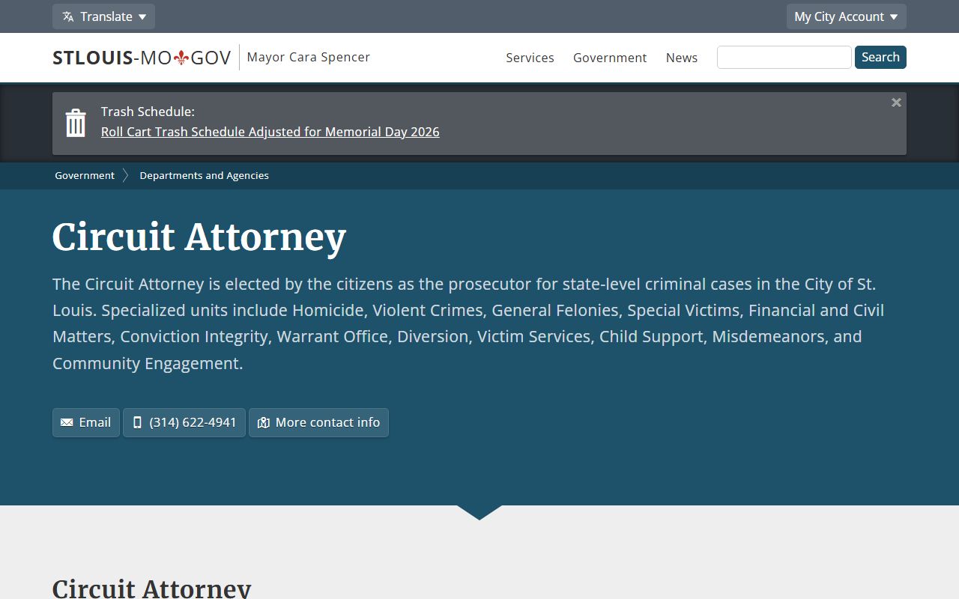Go to Government breadcrumb
This screenshot has height=599, width=959.
point(85,175)
